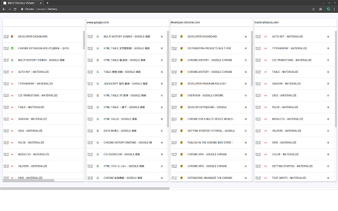Remove Media CSS entry in materializecss.com column
The width and height of the screenshot is (338, 211).
328,119
